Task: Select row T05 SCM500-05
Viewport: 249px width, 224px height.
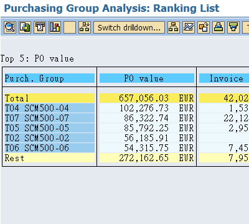Action: click(50, 128)
